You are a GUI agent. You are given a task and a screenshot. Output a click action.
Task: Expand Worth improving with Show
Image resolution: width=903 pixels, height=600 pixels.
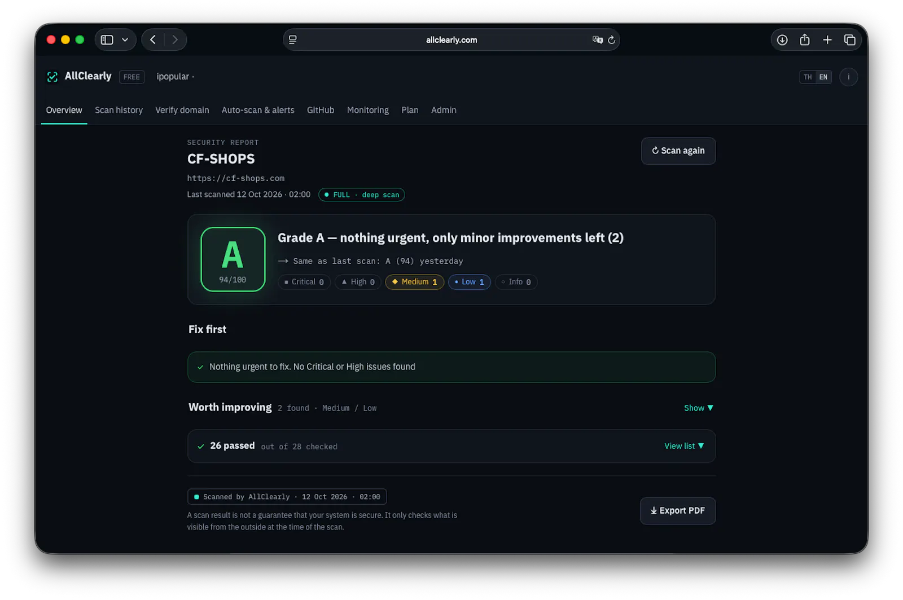tap(699, 408)
